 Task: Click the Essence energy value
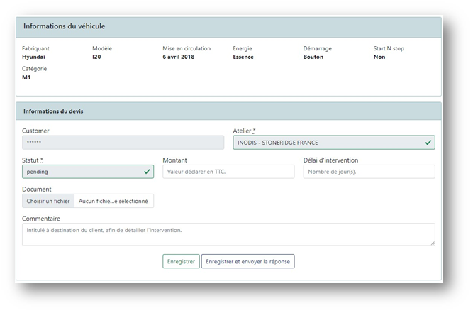coord(243,57)
